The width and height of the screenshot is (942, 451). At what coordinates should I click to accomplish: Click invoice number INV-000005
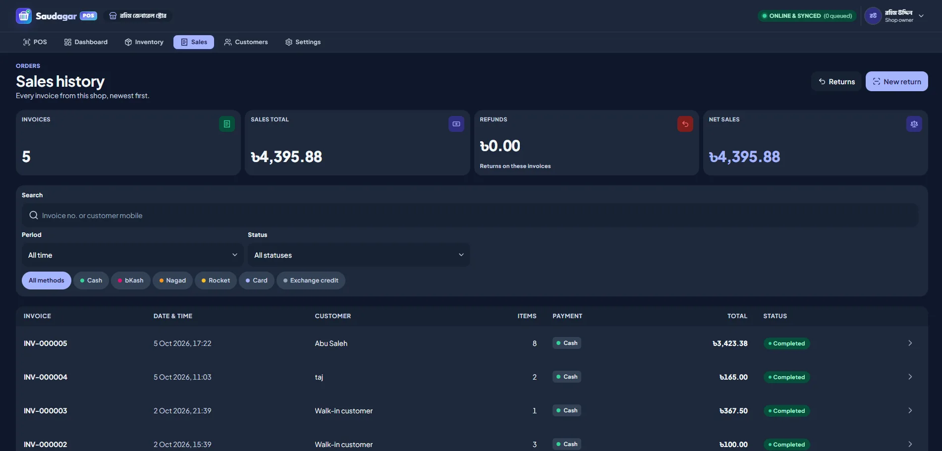point(46,343)
